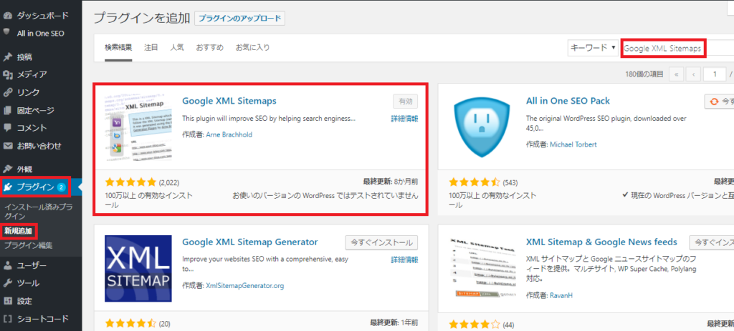This screenshot has width=734, height=331.
Task: Click the 180個の項目 item count text
Action: pos(645,74)
